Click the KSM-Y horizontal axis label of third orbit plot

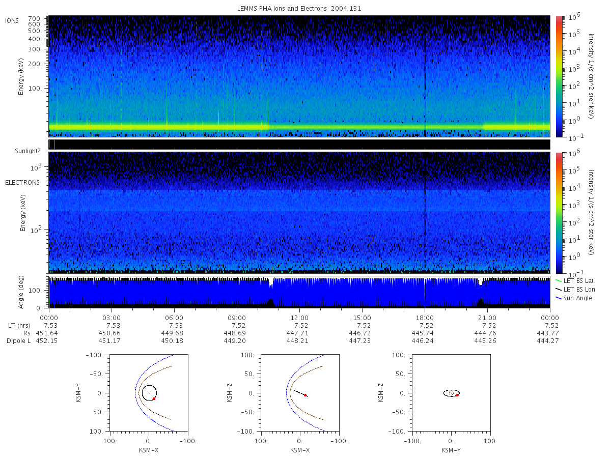pos(451,450)
